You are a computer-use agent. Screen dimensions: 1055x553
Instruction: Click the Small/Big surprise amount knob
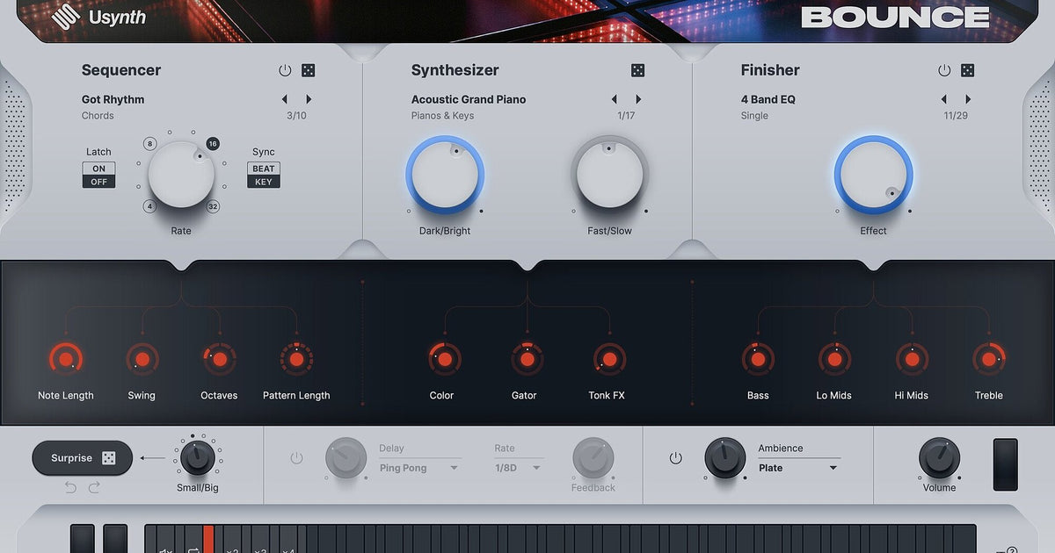point(197,457)
